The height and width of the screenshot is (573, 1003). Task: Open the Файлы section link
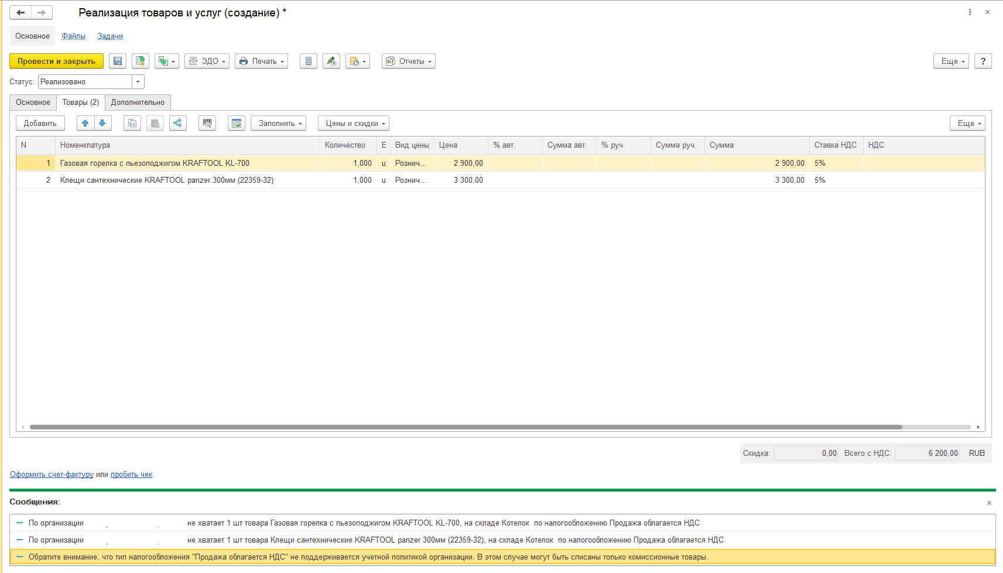(x=74, y=36)
